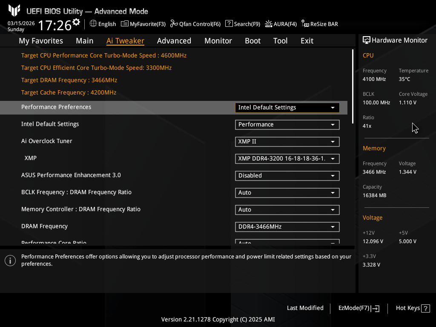
Task: Select the Ai Tweaker tab
Action: click(125, 41)
